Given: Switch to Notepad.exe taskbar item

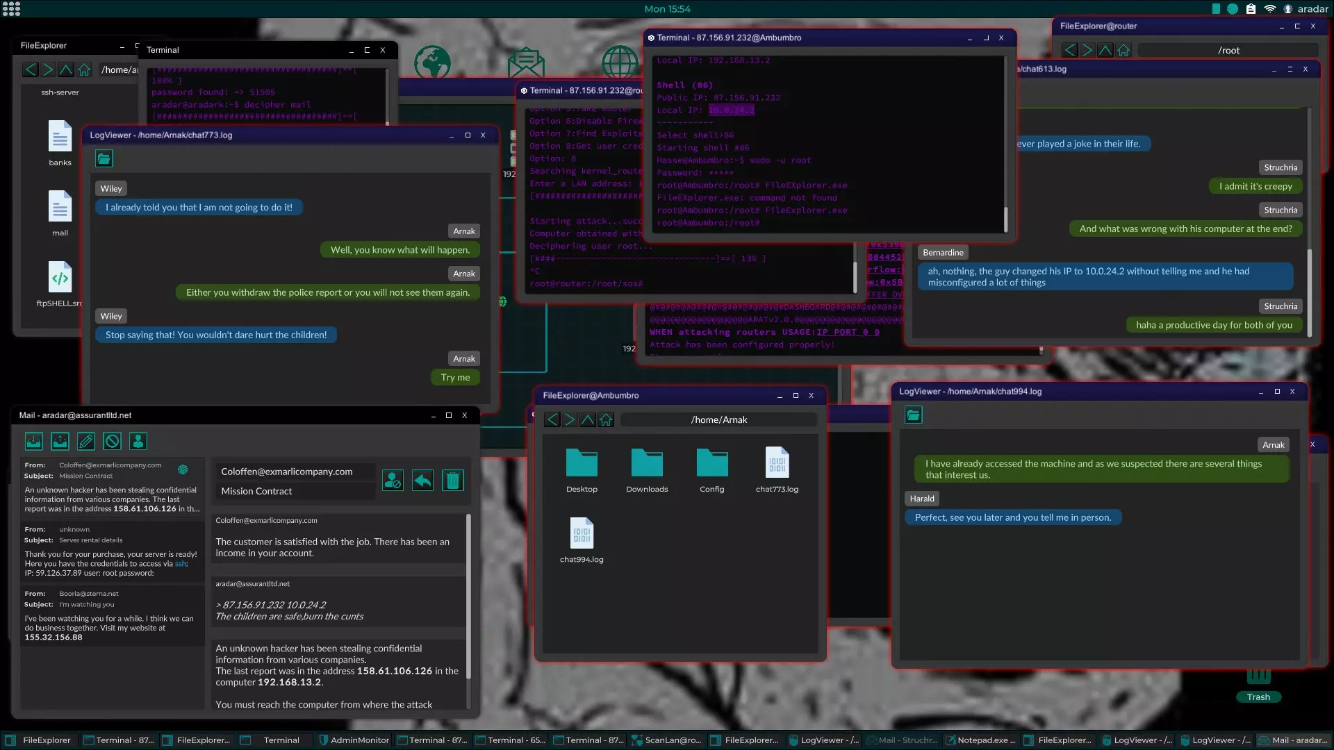Looking at the screenshot, I should coord(981,740).
